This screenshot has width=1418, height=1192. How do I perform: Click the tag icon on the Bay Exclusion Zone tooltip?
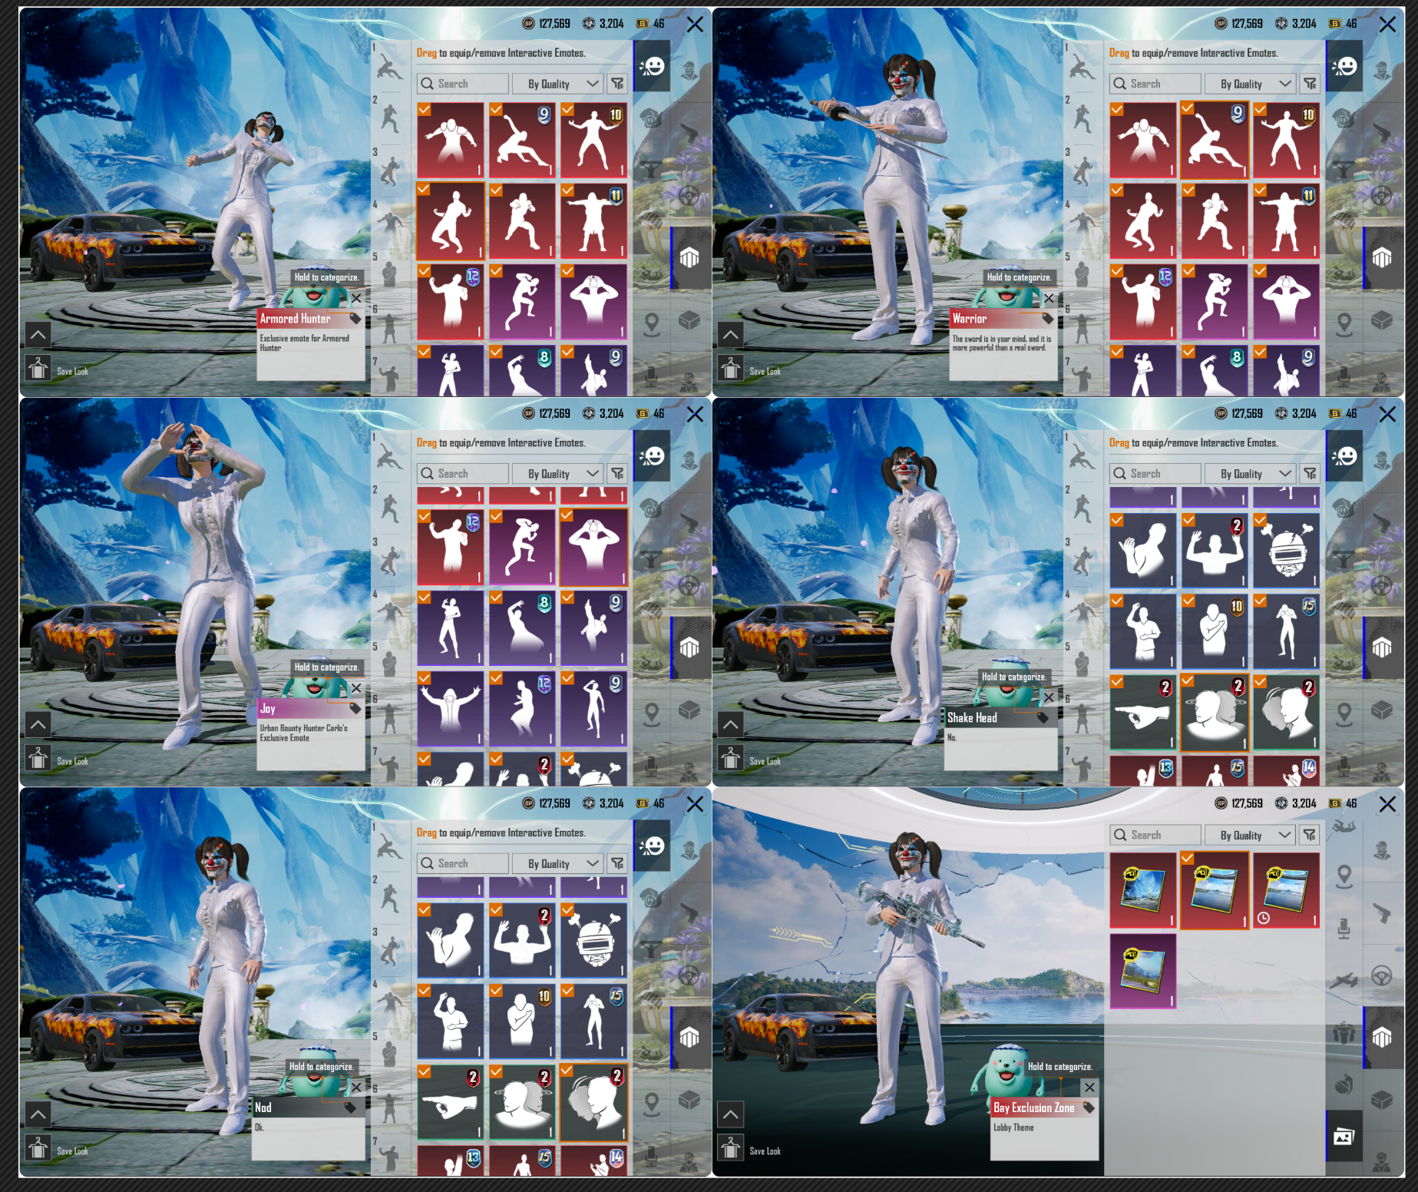tap(1088, 1108)
